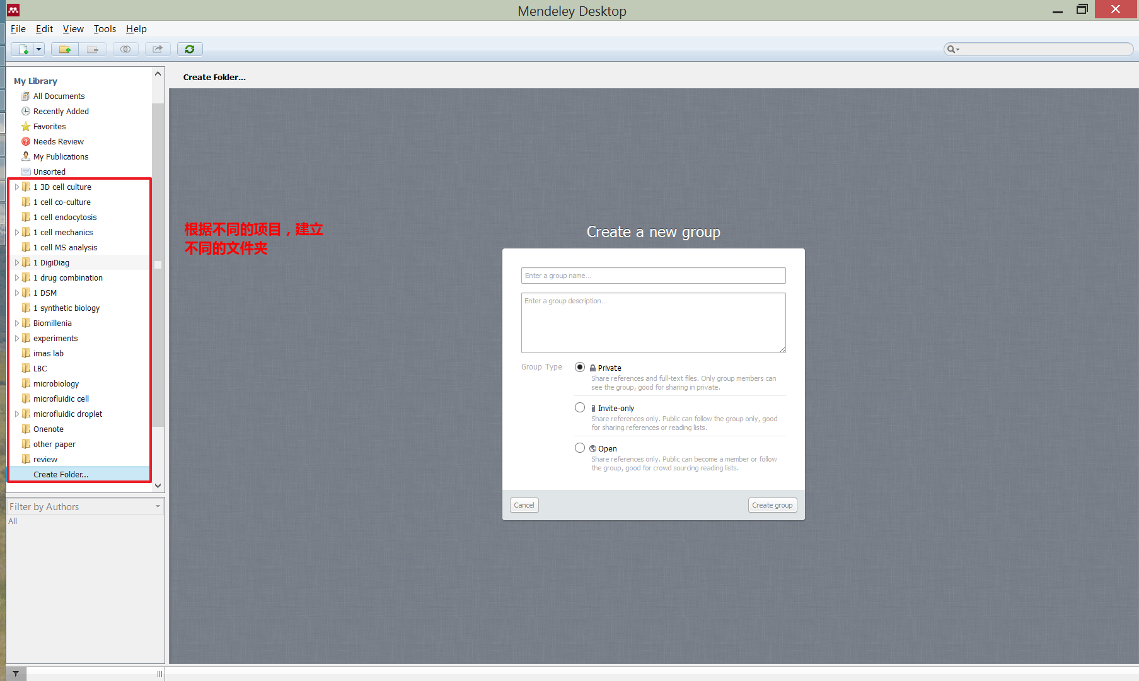Click the 1 cell MS analysis folder icon
This screenshot has height=681, width=1139.
click(26, 247)
